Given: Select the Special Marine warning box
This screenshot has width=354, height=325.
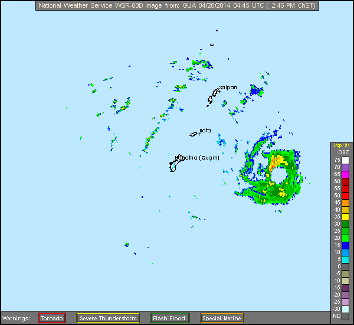Looking at the screenshot, I should pos(221,318).
